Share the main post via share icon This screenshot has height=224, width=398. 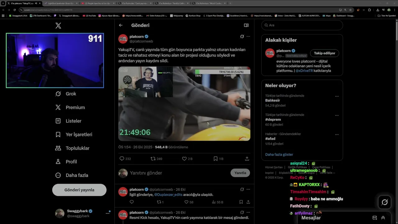pyautogui.click(x=247, y=159)
